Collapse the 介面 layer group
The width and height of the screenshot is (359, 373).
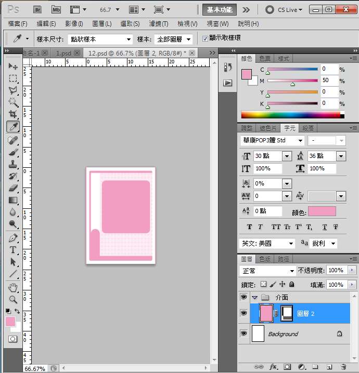click(254, 298)
